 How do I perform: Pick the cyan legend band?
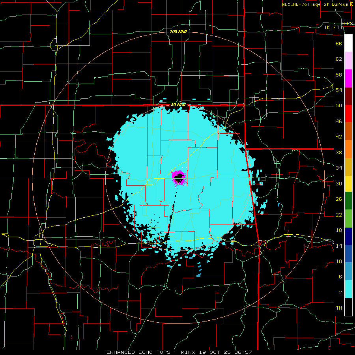pos(348,289)
